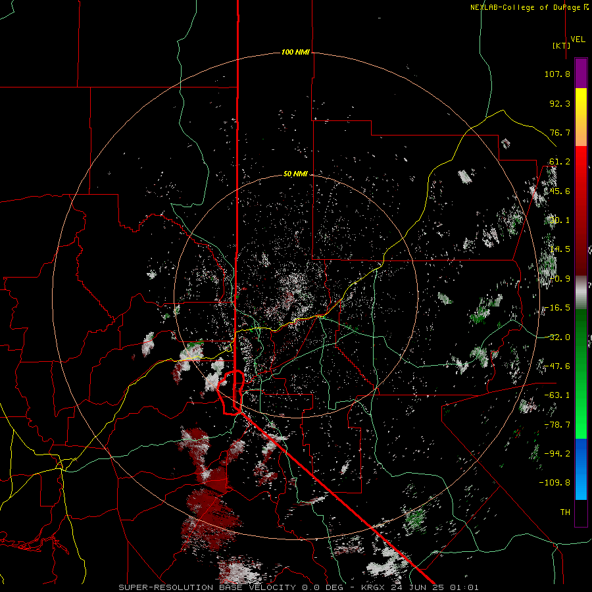Click the 50 NMI range ring label
The image size is (592, 592).
tap(295, 174)
